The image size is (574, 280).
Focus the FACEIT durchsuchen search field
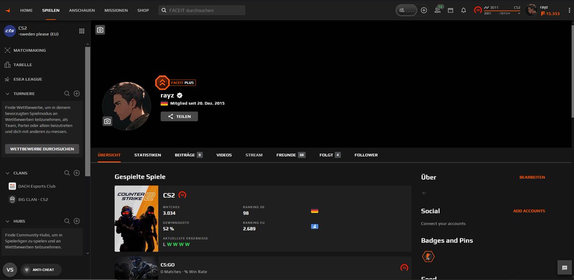click(x=202, y=10)
